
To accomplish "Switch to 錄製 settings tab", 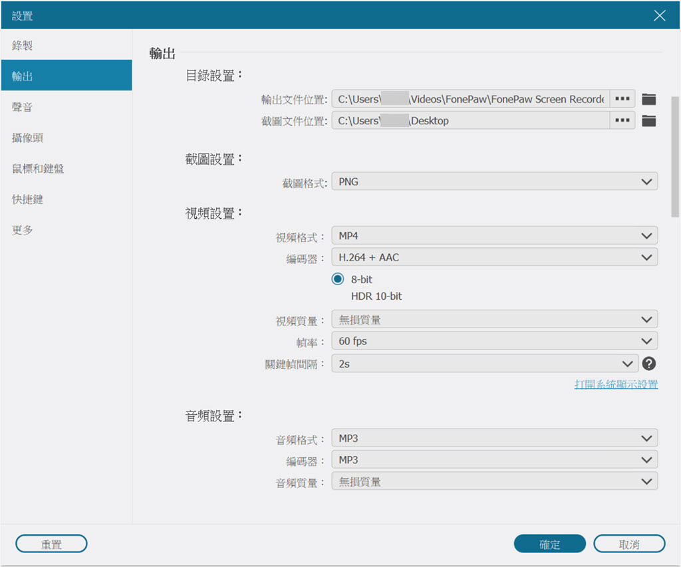I will (x=67, y=45).
